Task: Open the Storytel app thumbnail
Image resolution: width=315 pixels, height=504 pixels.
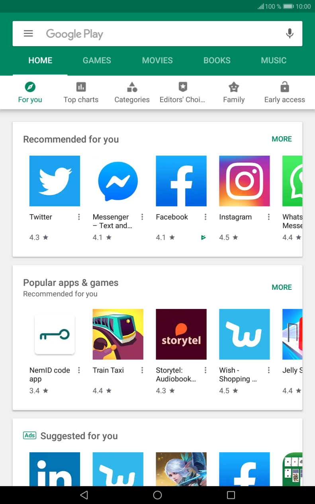Action: pyautogui.click(x=181, y=334)
